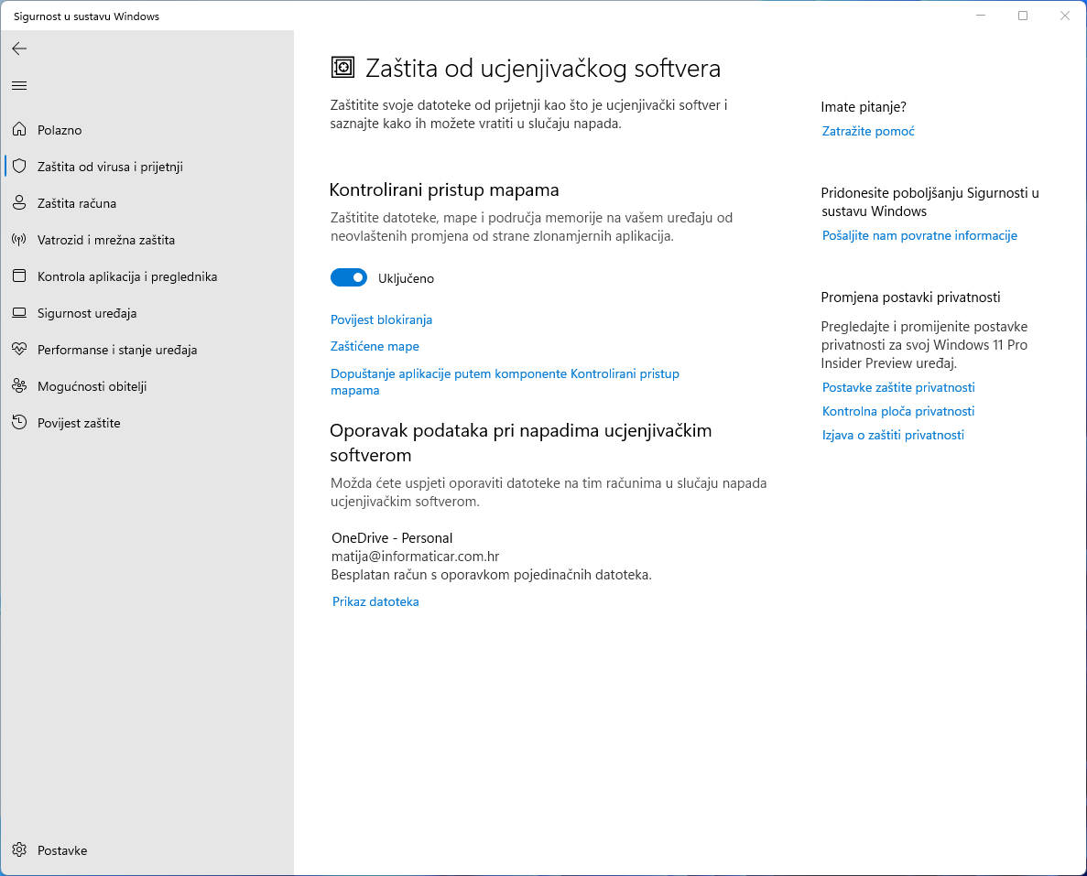Click the back arrow icon
Viewport: 1087px width, 876px height.
point(19,49)
